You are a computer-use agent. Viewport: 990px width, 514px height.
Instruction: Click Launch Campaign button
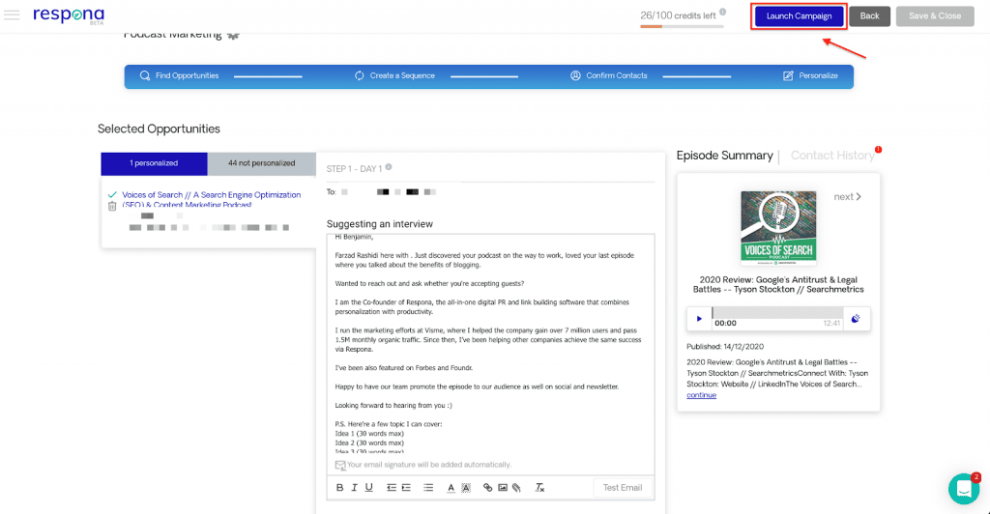pyautogui.click(x=799, y=16)
